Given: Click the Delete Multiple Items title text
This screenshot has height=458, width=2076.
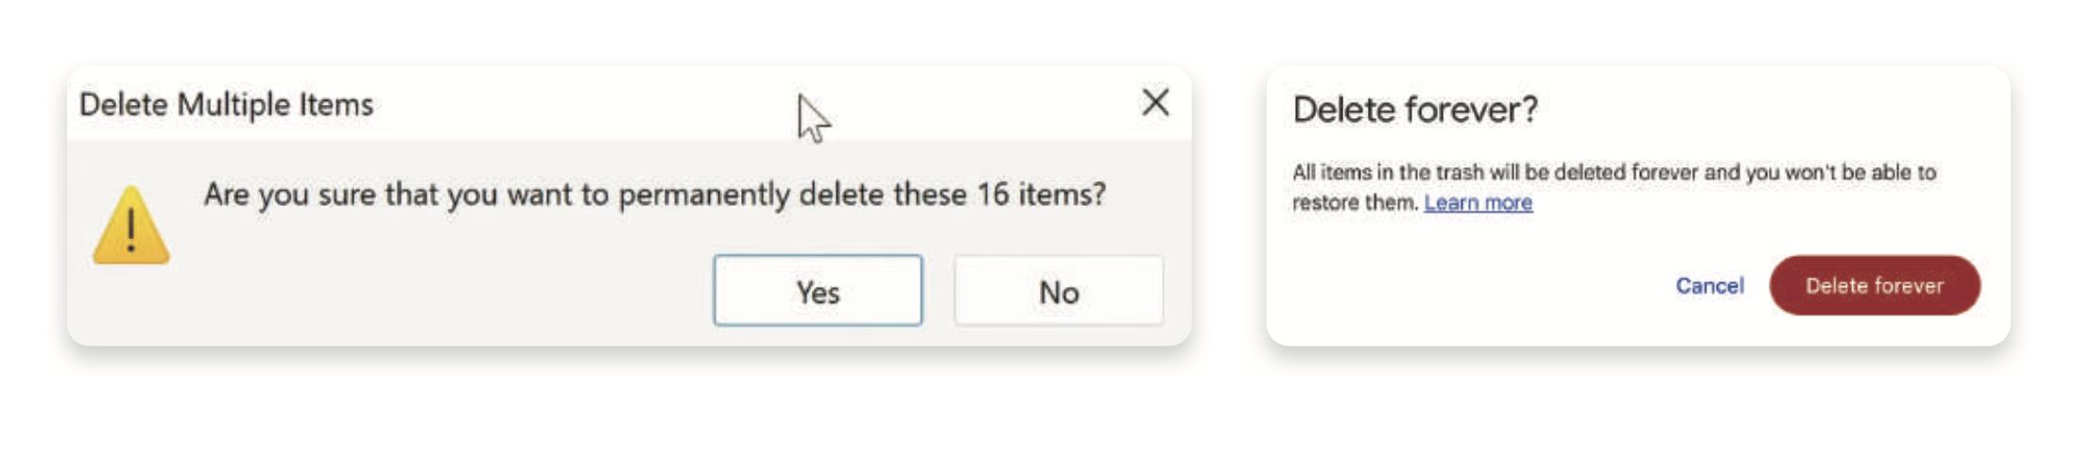Looking at the screenshot, I should click(x=226, y=104).
